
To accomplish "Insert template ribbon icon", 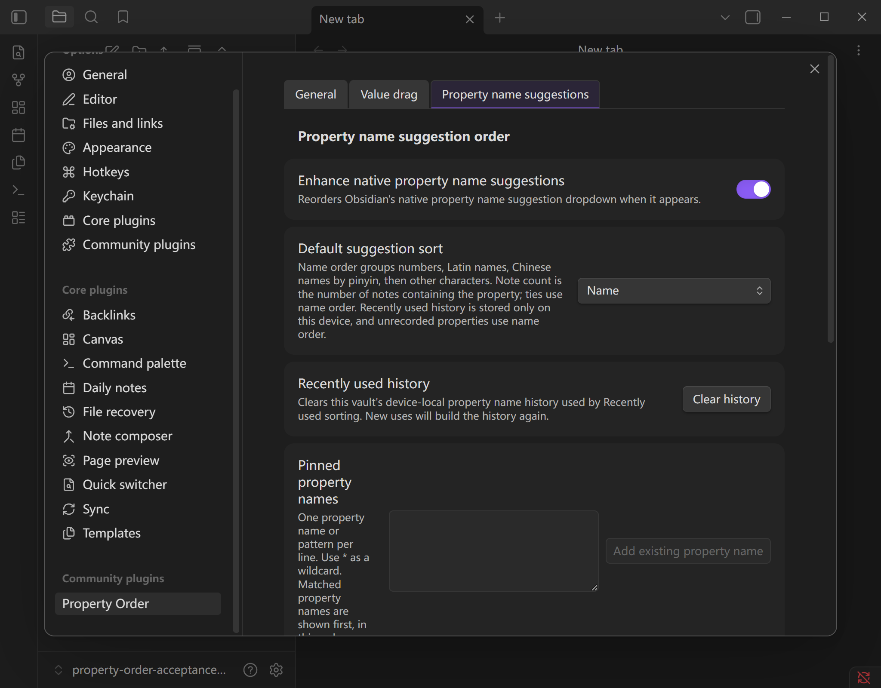I will click(x=18, y=163).
